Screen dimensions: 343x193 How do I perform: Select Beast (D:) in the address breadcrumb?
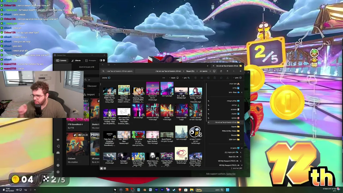pyautogui.click(x=190, y=71)
